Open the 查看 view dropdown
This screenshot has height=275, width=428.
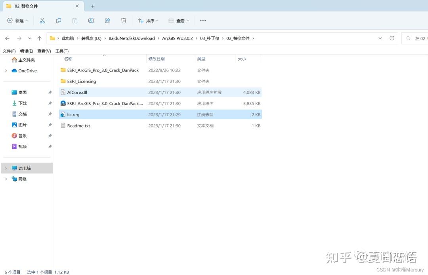(x=178, y=21)
